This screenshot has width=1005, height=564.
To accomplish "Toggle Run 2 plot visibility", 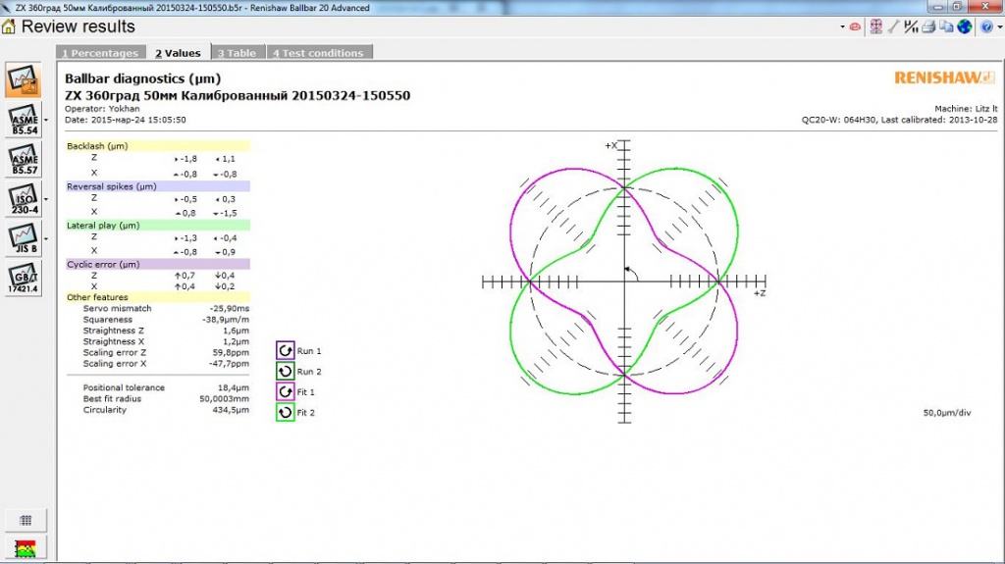I will [286, 372].
